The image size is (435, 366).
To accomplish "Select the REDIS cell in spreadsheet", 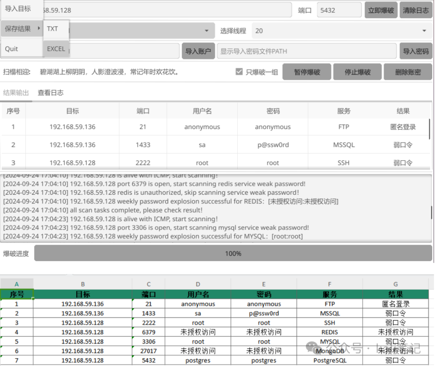I will [329, 332].
